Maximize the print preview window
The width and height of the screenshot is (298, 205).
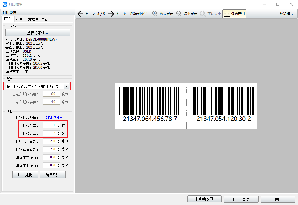278,4
